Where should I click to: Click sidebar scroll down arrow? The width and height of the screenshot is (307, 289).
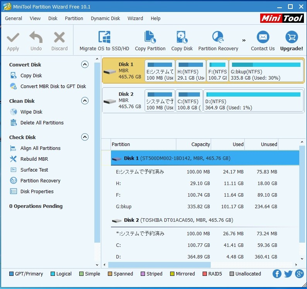point(97,265)
